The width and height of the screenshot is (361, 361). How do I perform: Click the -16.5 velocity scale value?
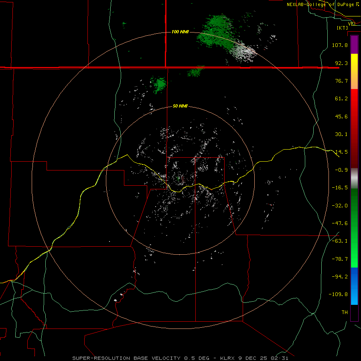pos(340,188)
